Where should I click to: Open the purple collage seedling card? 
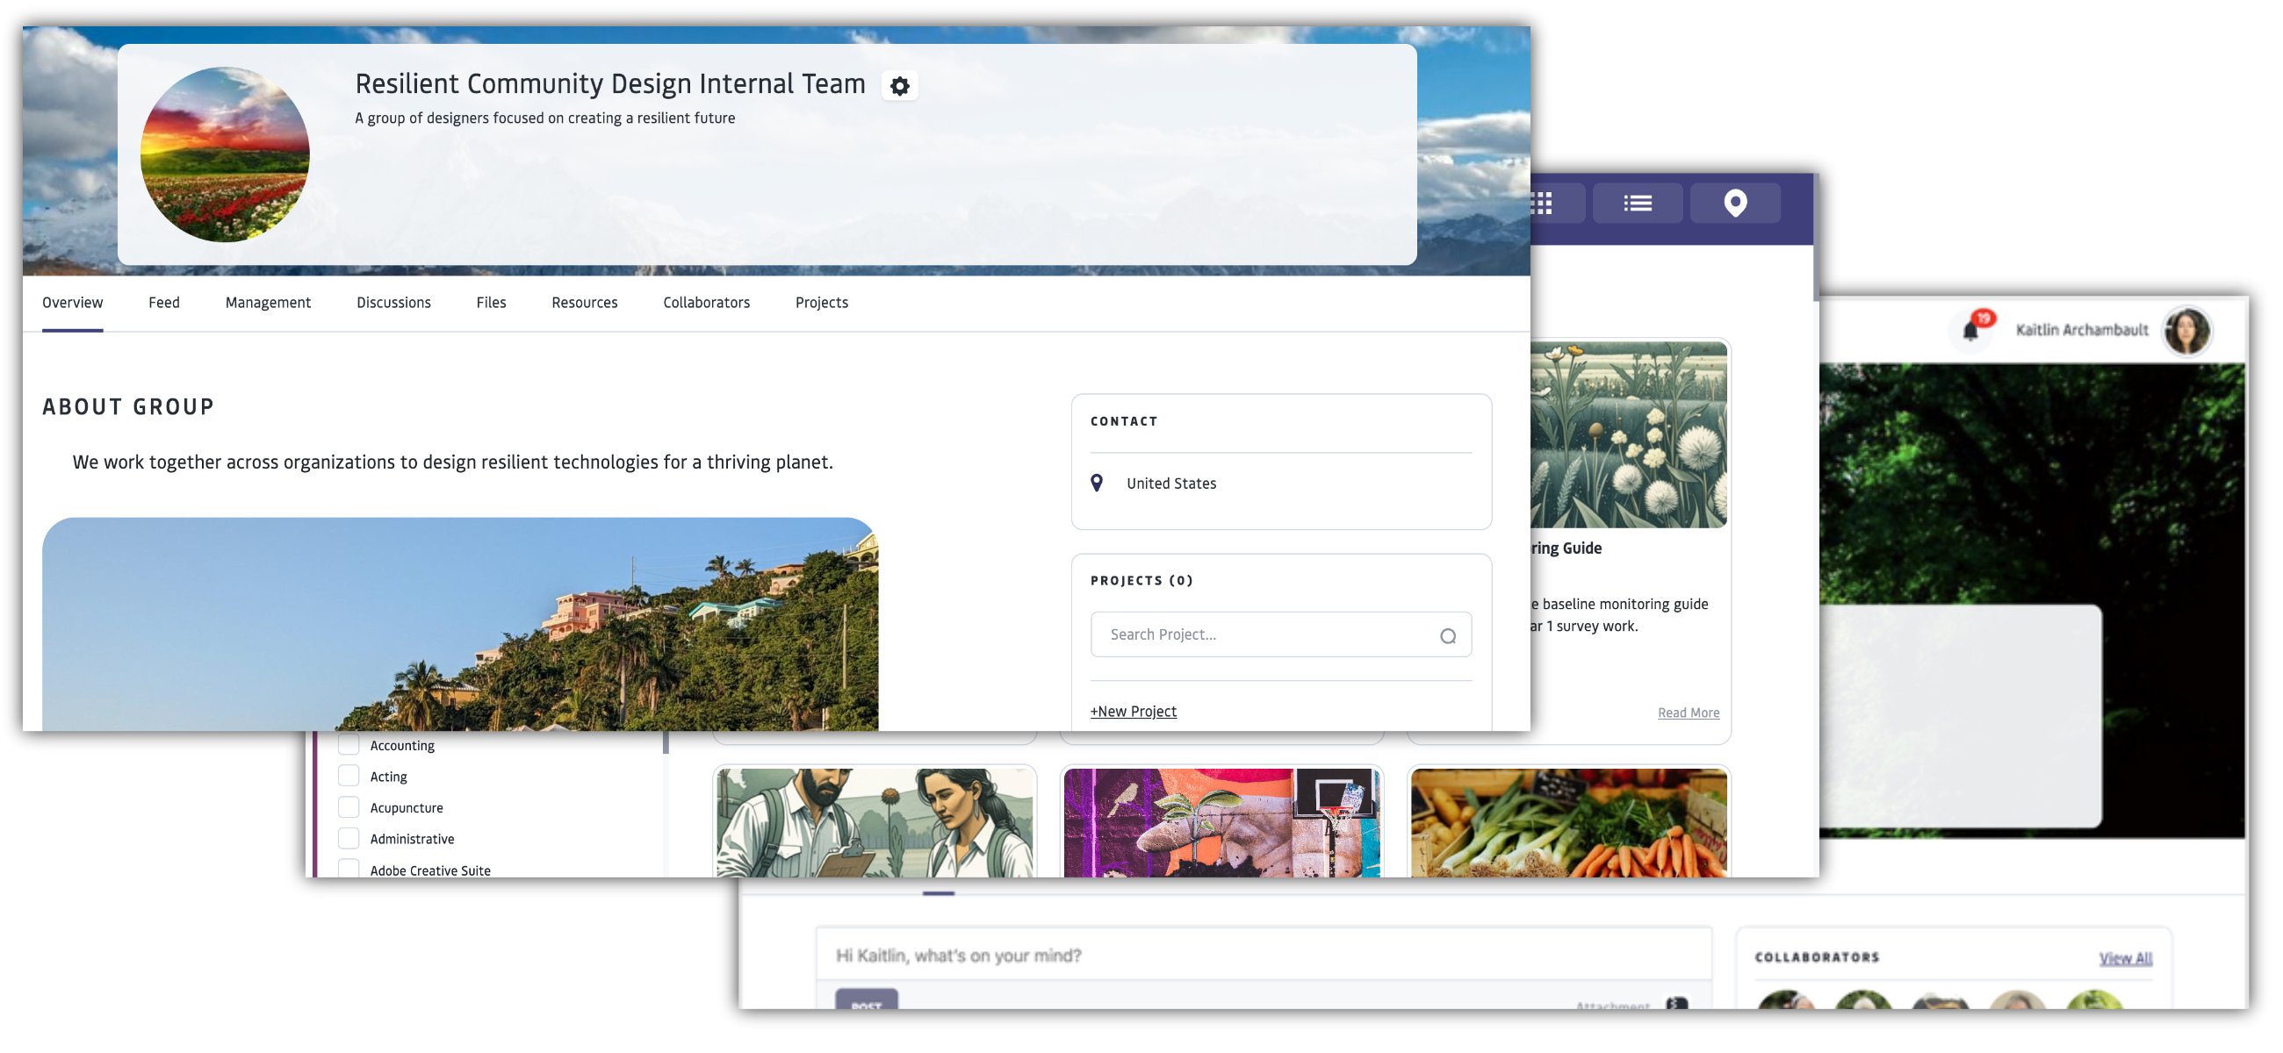coord(1221,823)
